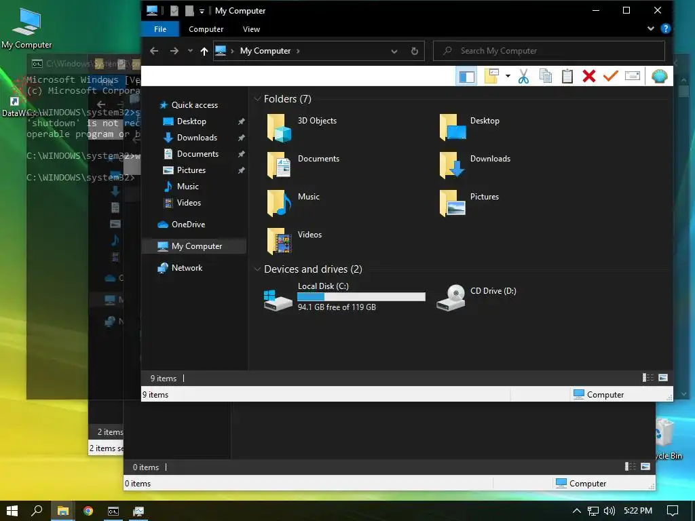Image resolution: width=695 pixels, height=521 pixels.
Task: Open the Computer ribbon tab
Action: click(x=206, y=29)
